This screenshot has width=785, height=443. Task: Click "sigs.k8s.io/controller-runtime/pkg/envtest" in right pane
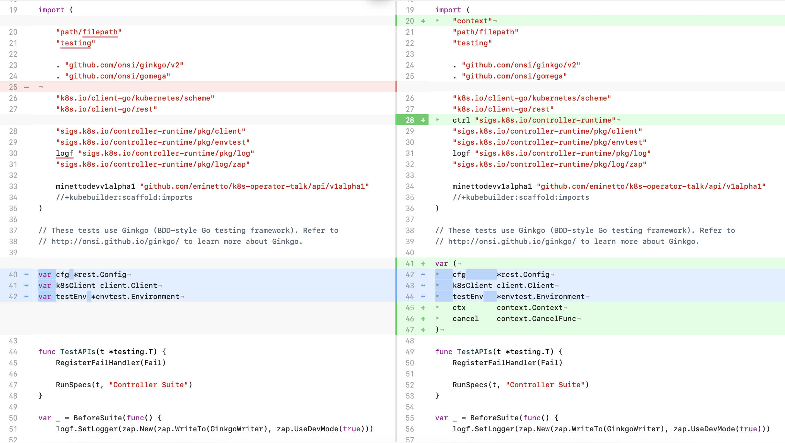550,142
